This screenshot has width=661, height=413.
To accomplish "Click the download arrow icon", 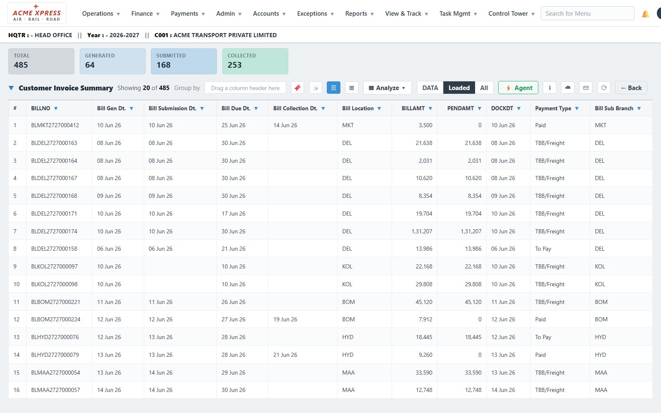I will pos(549,88).
